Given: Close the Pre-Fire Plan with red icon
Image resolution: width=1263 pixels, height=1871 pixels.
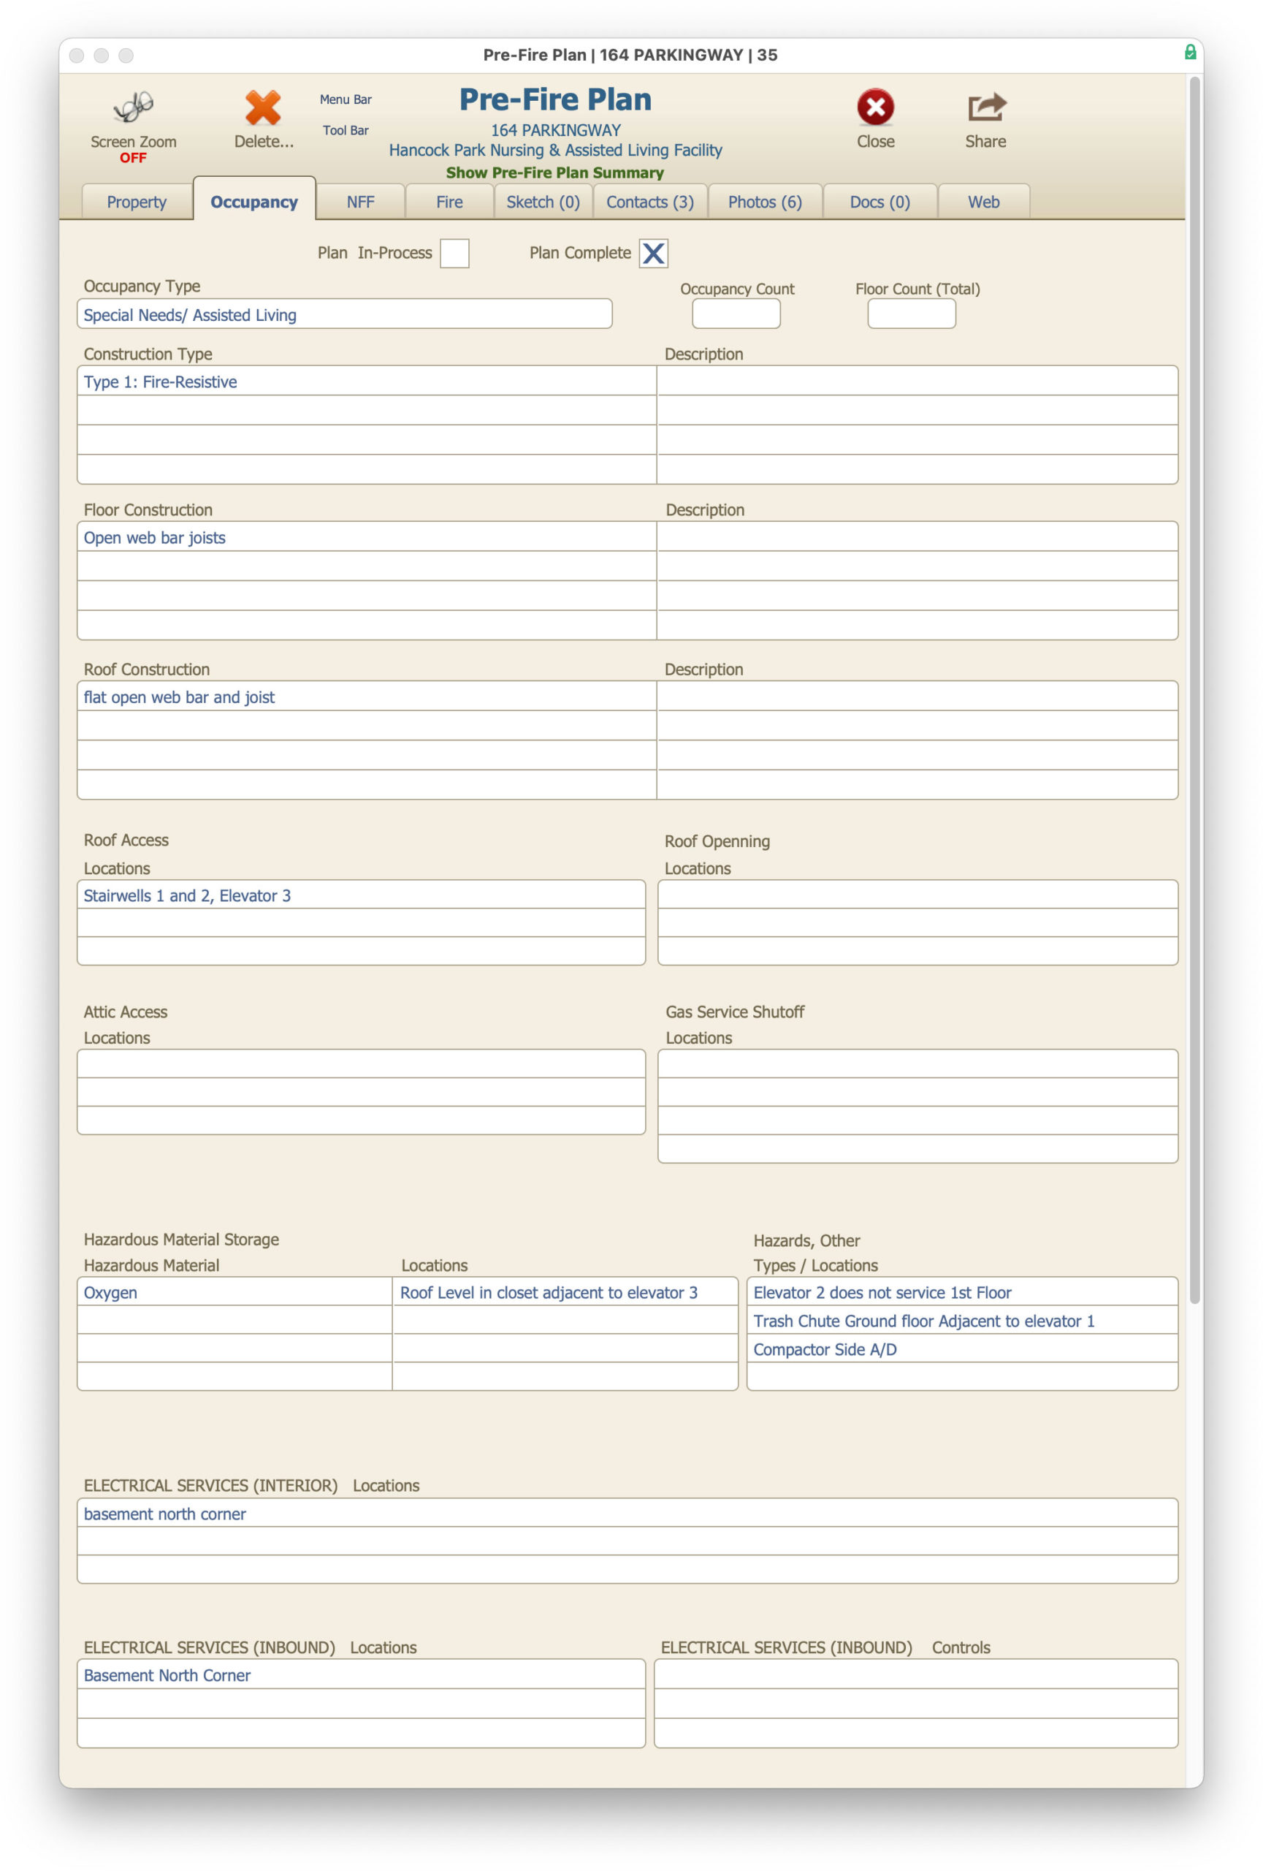Looking at the screenshot, I should click(875, 107).
